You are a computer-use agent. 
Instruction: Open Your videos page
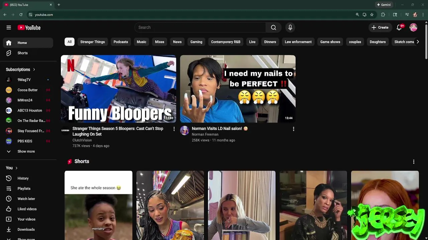(x=28, y=219)
